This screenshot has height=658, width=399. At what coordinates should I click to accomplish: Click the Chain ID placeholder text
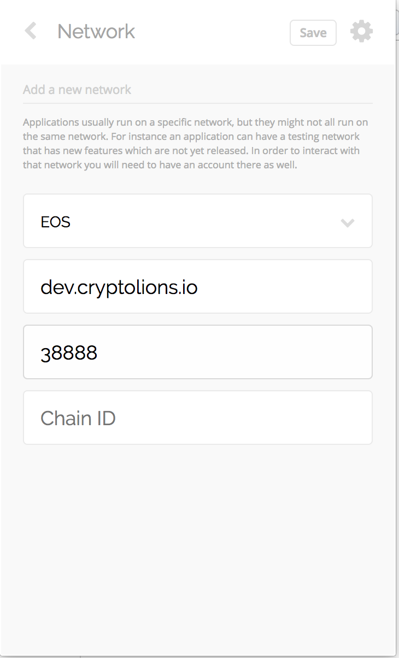78,418
